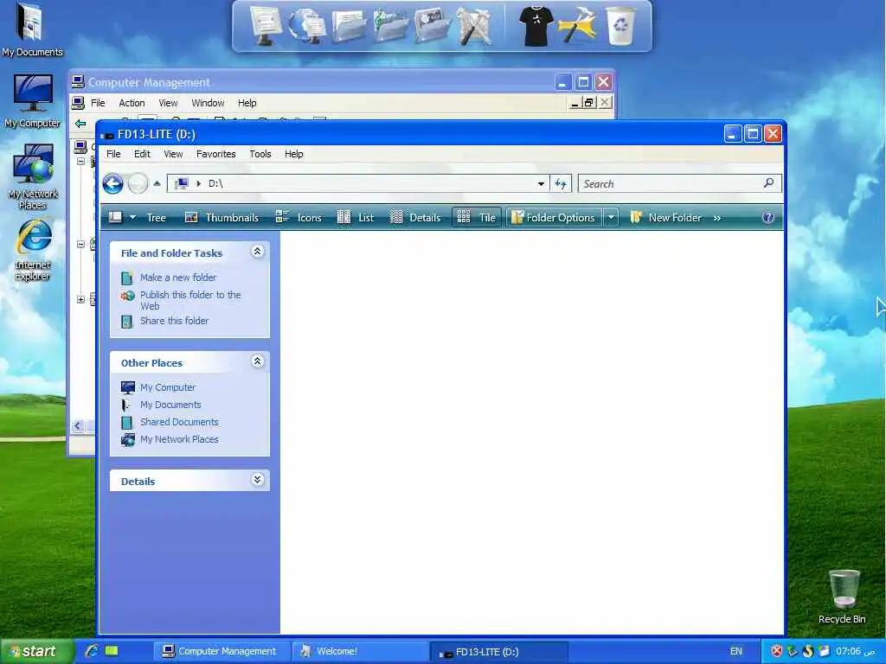
Task: Click the black t-shirt icon in dock
Action: click(535, 25)
